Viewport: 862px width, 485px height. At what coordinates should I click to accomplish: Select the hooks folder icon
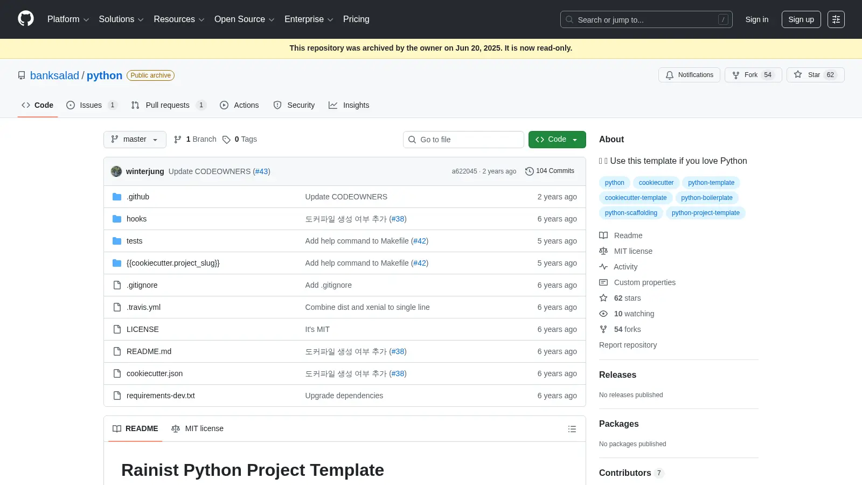pos(117,219)
